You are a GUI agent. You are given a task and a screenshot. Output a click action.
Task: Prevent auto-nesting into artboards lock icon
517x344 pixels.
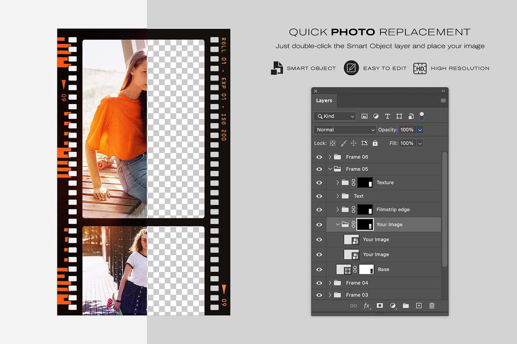(x=364, y=143)
